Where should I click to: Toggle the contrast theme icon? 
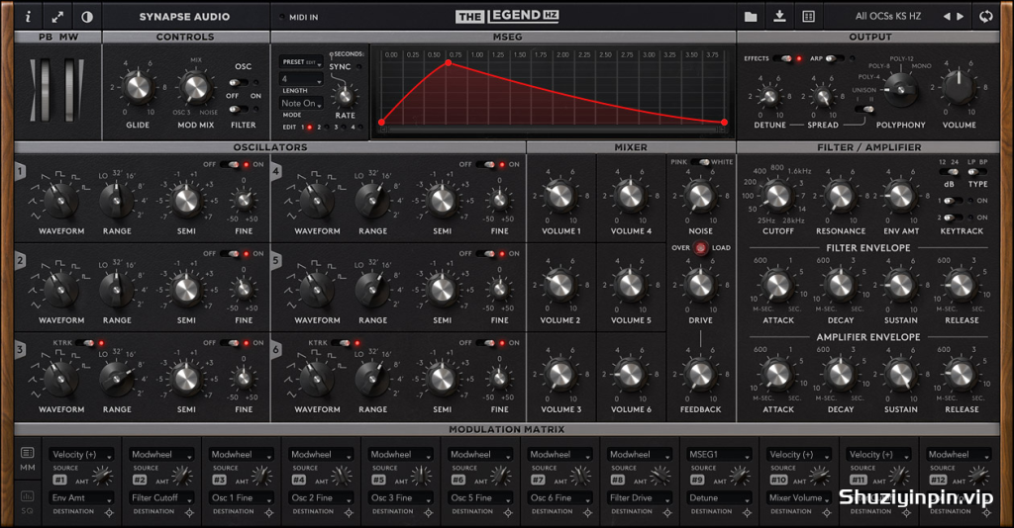pos(87,17)
